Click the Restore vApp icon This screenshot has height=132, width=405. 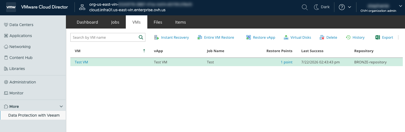pos(248,38)
